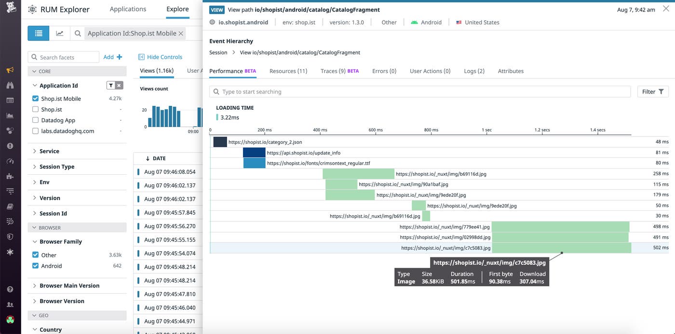Open the puzzle piece integrations icon
675x334 pixels.
pos(10,176)
